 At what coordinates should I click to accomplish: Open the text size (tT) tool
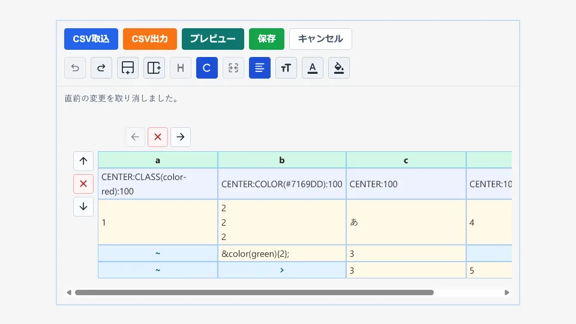click(286, 68)
